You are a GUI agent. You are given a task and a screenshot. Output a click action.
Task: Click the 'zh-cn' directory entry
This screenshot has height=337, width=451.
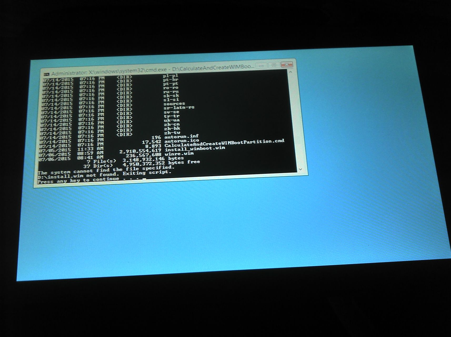(x=172, y=124)
